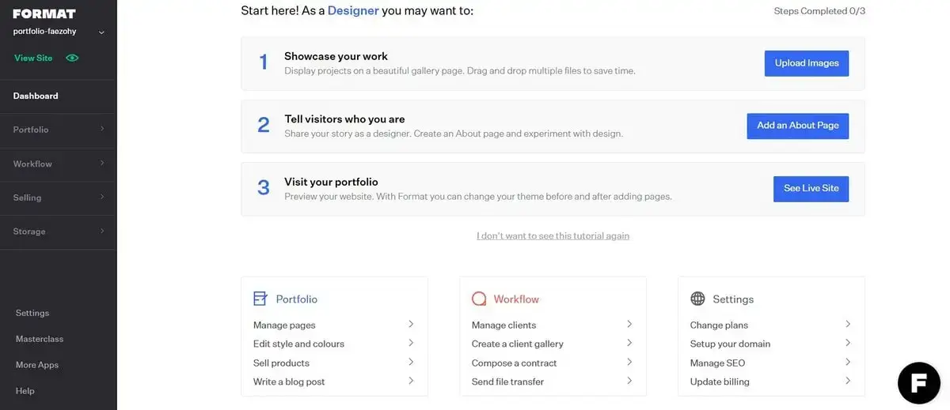Screen dimensions: 950x410
Task: Select Dashboard in the sidebar
Action: click(x=36, y=96)
